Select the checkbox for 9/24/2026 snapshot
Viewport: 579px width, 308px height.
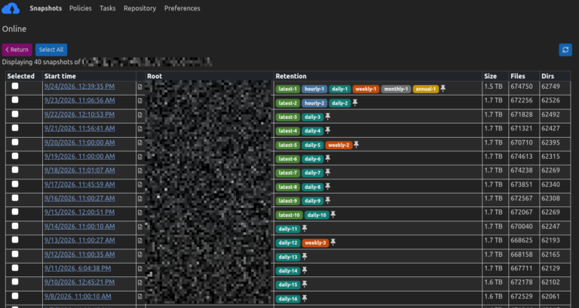[15, 86]
